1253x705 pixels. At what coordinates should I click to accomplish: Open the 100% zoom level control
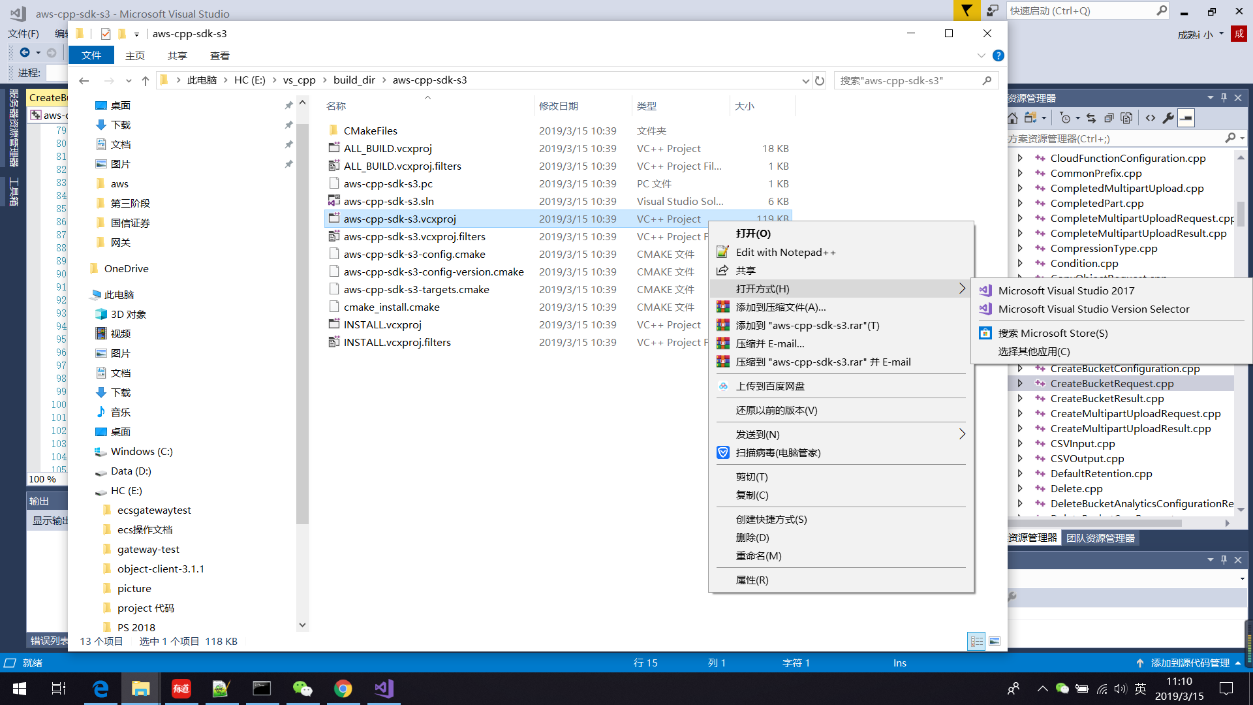43,478
